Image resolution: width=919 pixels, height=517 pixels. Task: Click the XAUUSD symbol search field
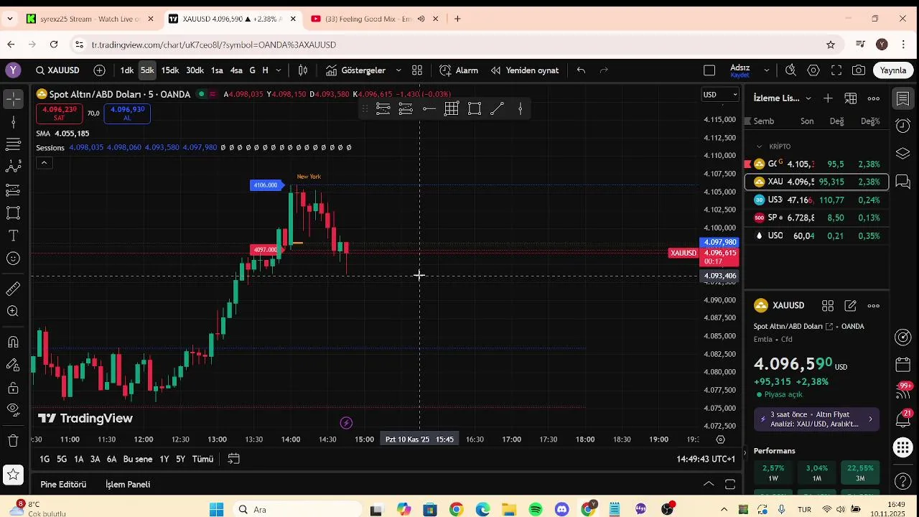pos(57,70)
